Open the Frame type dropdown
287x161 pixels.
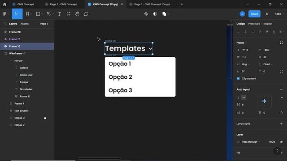click(242, 43)
